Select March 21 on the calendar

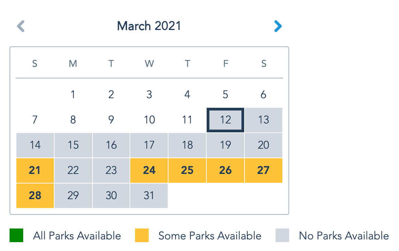tap(35, 170)
